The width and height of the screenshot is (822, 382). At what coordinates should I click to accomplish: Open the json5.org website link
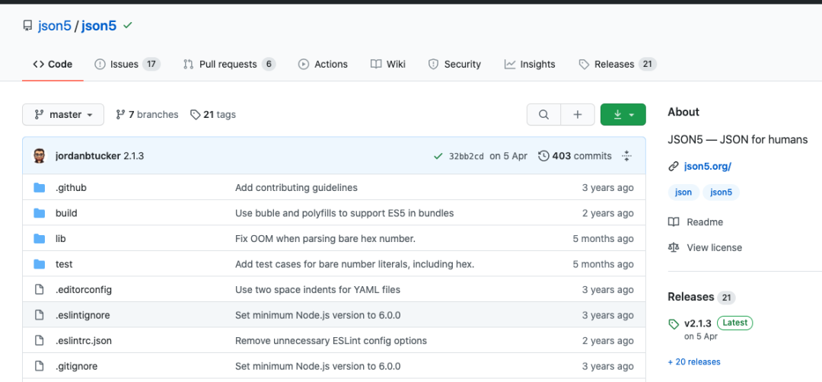[708, 166]
